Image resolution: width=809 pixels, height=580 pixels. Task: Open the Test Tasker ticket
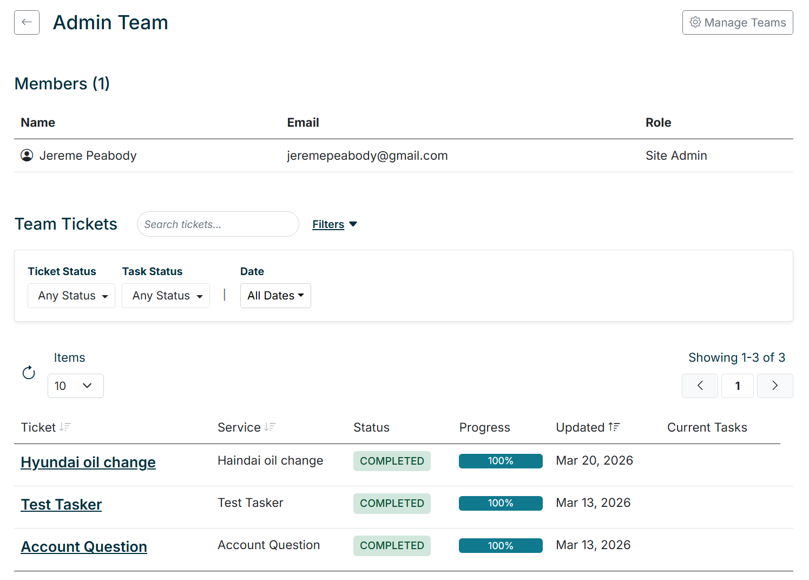pos(61,504)
